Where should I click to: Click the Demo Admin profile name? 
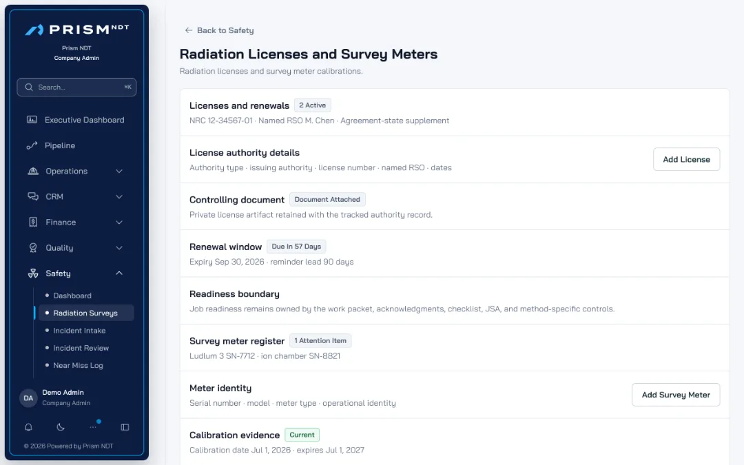[63, 393]
